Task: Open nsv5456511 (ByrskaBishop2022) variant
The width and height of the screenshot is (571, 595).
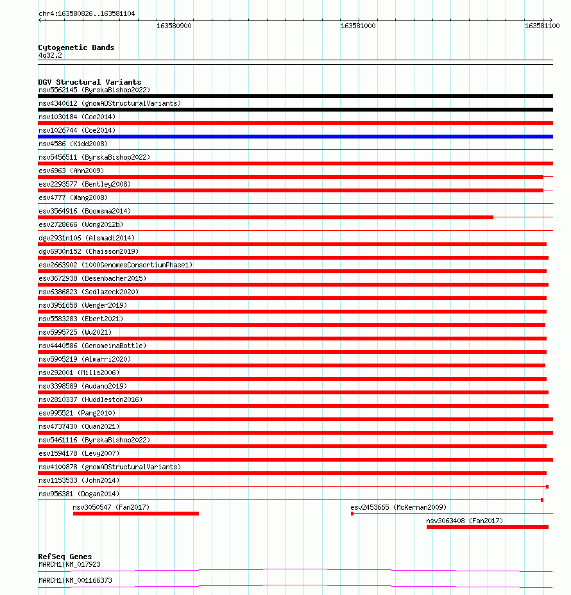Action: [94, 157]
